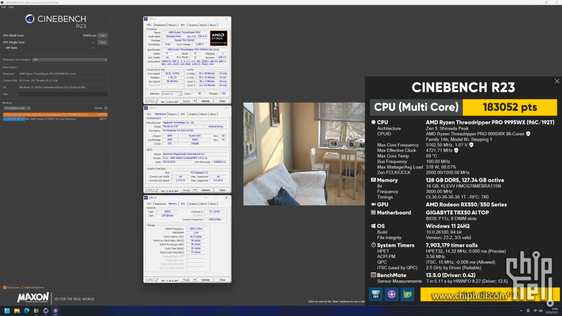Click the Info input field in Your System
The width and height of the screenshot is (562, 316).
point(63,94)
